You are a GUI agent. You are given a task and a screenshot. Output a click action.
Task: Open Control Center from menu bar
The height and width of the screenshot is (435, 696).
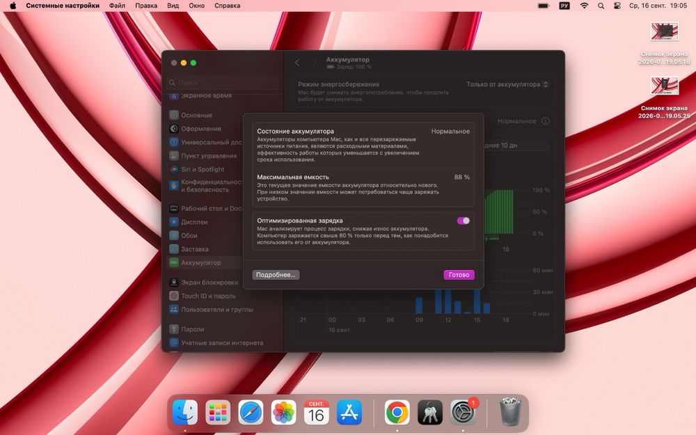click(617, 6)
